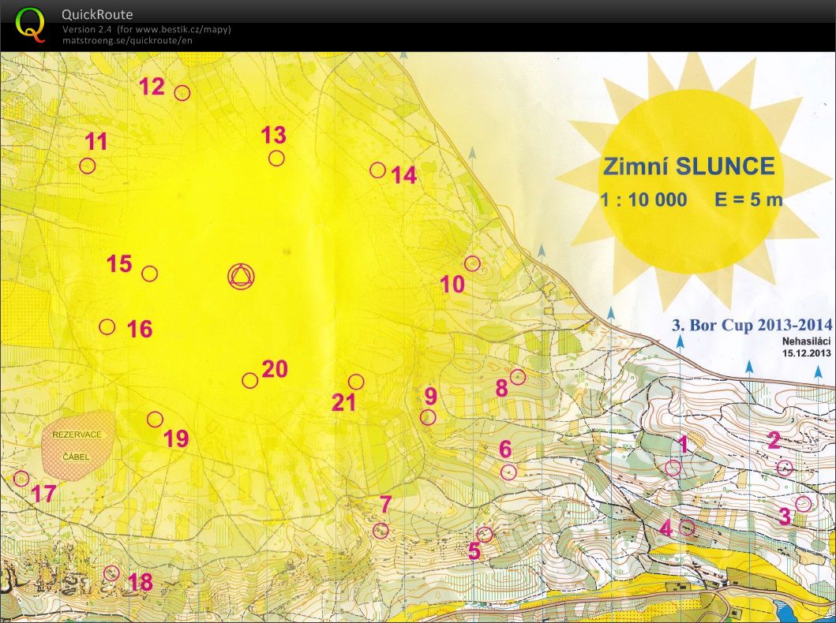Image resolution: width=836 pixels, height=623 pixels.
Task: Click the control circle marked 12
Action: [x=182, y=92]
